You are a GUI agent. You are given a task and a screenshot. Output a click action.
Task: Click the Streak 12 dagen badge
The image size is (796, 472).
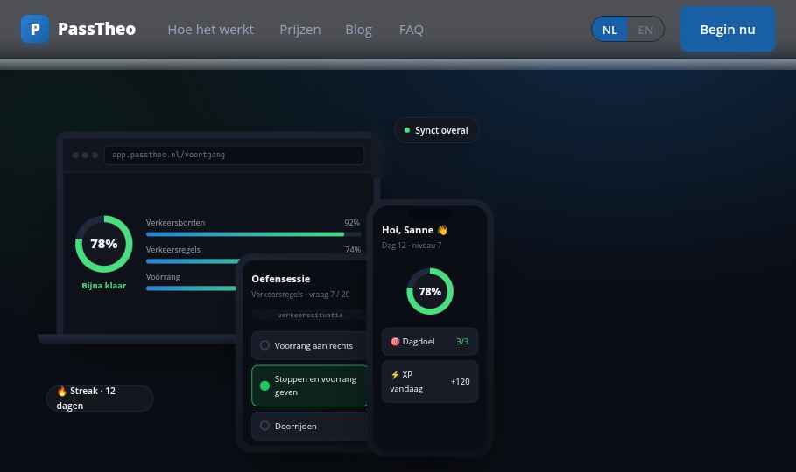[x=100, y=398]
